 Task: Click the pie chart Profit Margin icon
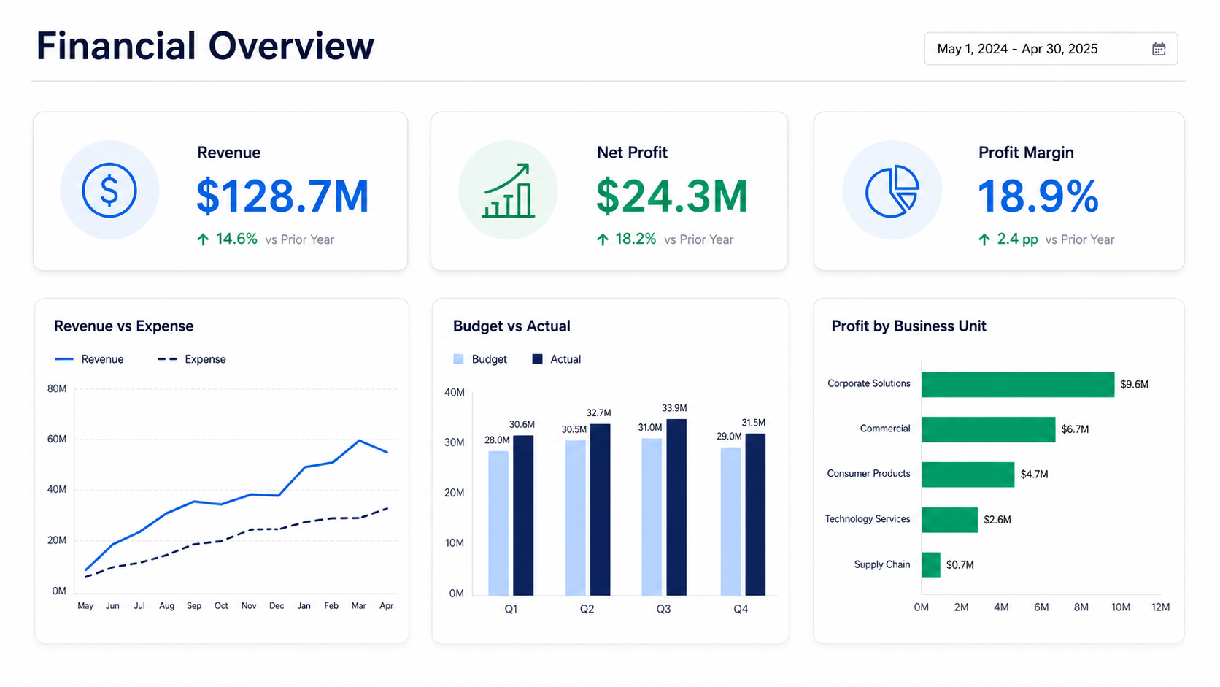[x=892, y=191]
